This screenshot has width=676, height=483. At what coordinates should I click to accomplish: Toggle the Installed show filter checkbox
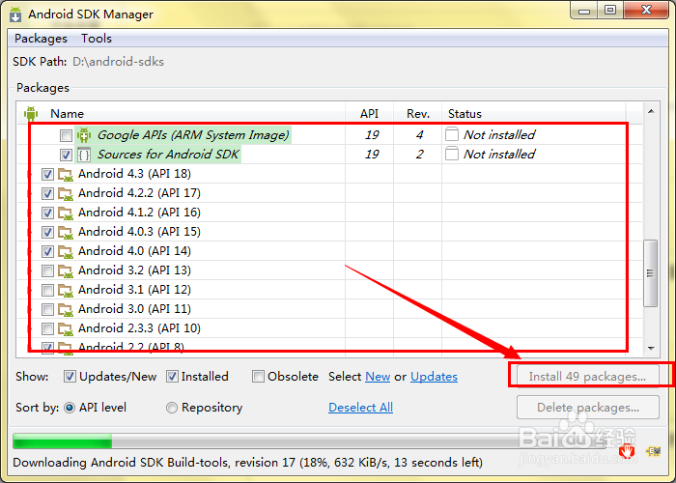[x=172, y=377]
